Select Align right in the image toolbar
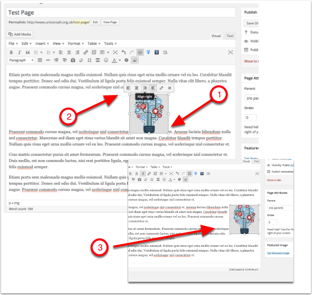 pyautogui.click(x=145, y=88)
